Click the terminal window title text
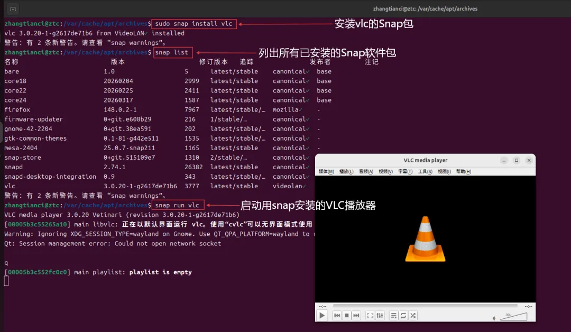Image resolution: width=571 pixels, height=332 pixels. coord(425,9)
